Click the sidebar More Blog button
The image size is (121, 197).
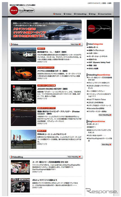coord(106,144)
